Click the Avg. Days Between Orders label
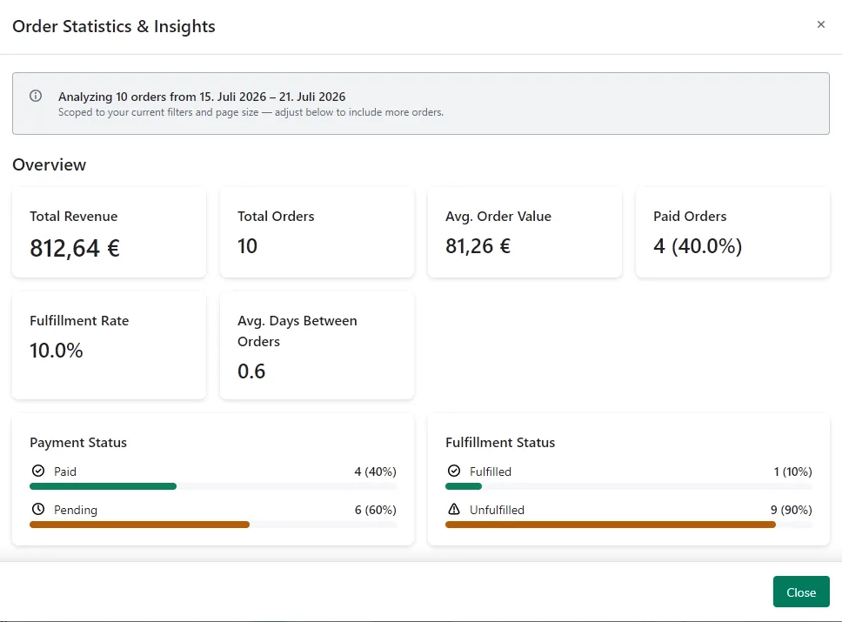This screenshot has height=622, width=842. click(297, 331)
